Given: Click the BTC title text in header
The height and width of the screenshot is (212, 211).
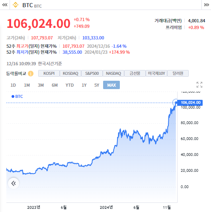Looking at the screenshot, I should [x=27, y=5].
